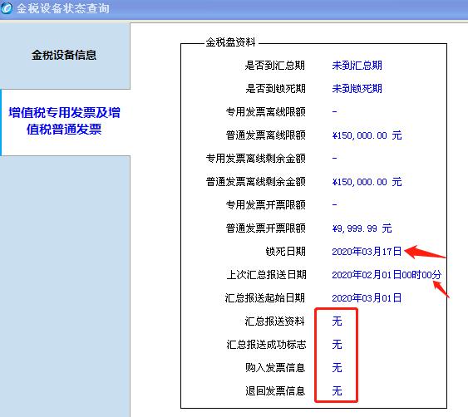
Task: Click the 无 value beside 购入发票信息
Action: click(x=337, y=368)
